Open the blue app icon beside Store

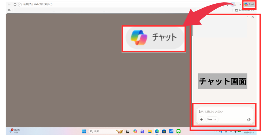point(171,132)
